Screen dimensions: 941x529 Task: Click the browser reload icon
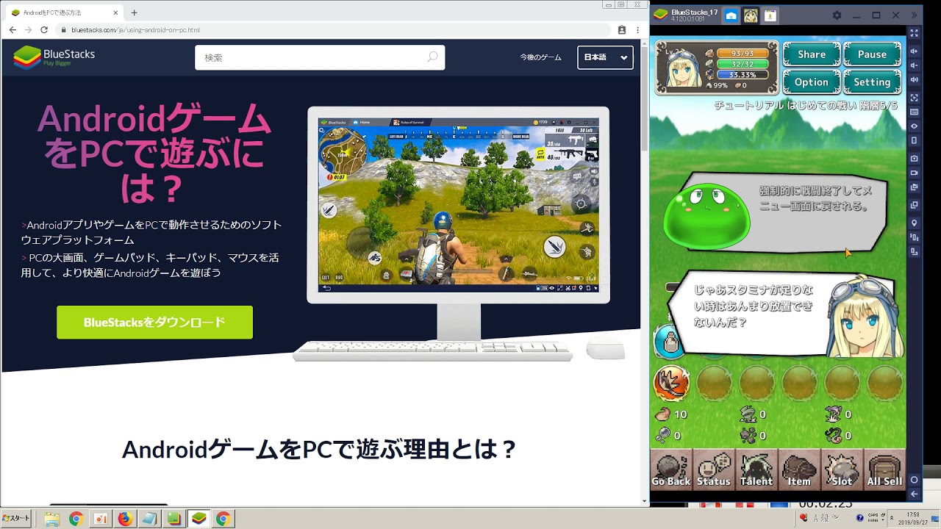pos(44,30)
